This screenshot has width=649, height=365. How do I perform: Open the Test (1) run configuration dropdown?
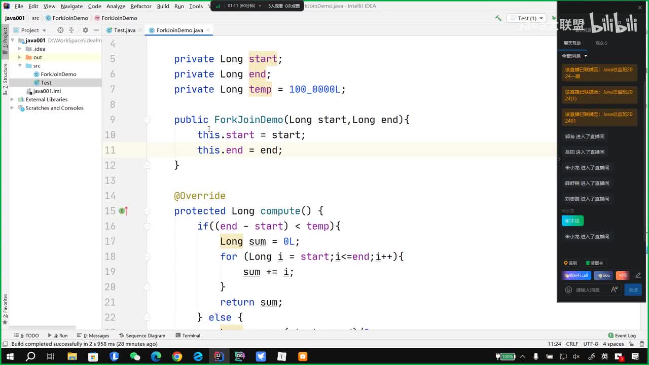527,18
